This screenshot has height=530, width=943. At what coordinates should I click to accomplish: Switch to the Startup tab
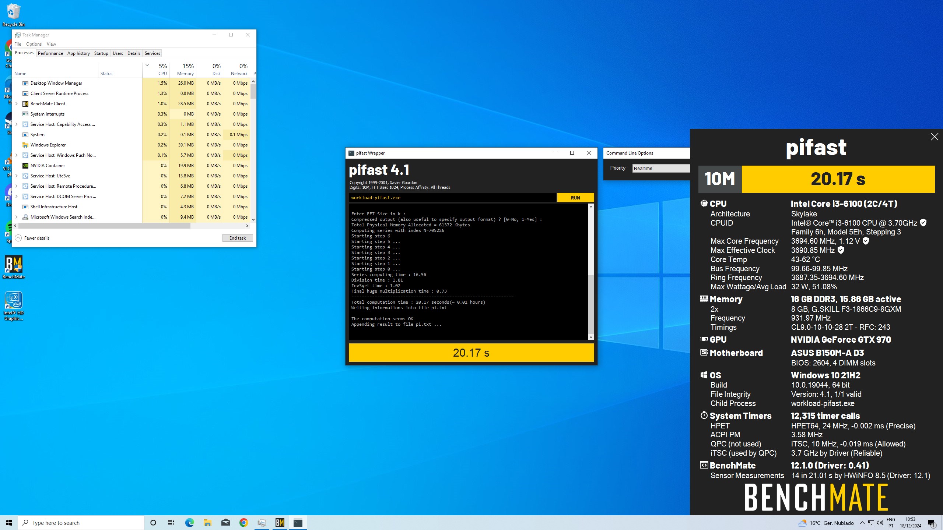click(101, 53)
